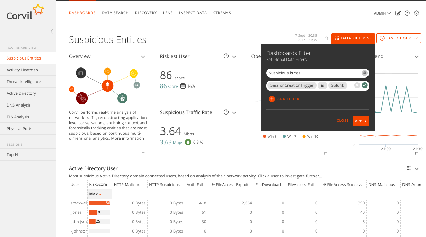Open the settings gear icon
The height and width of the screenshot is (237, 426).
tap(417, 13)
